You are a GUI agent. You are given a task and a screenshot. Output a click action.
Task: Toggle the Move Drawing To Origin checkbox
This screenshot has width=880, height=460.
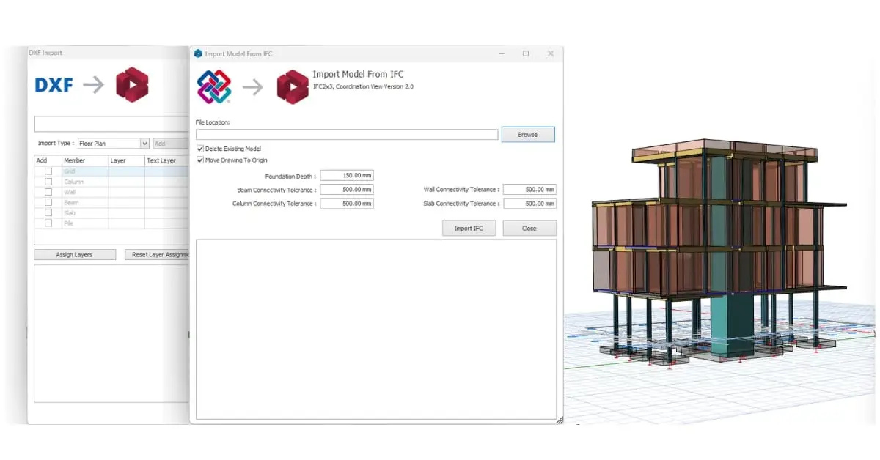coord(200,160)
